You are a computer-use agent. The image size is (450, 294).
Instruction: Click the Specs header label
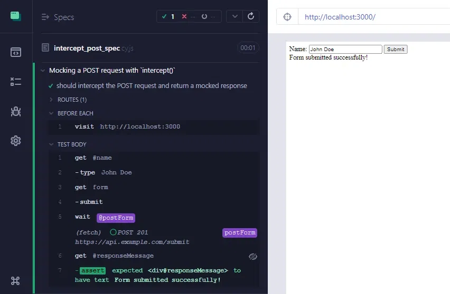(64, 17)
